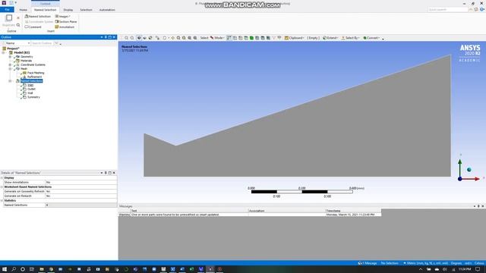Screen dimensions: 486x273
Task: Open Task View on the taskbar
Action: click(x=32, y=269)
